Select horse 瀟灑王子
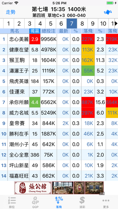This screenshot has width=118, height=209. [19, 71]
